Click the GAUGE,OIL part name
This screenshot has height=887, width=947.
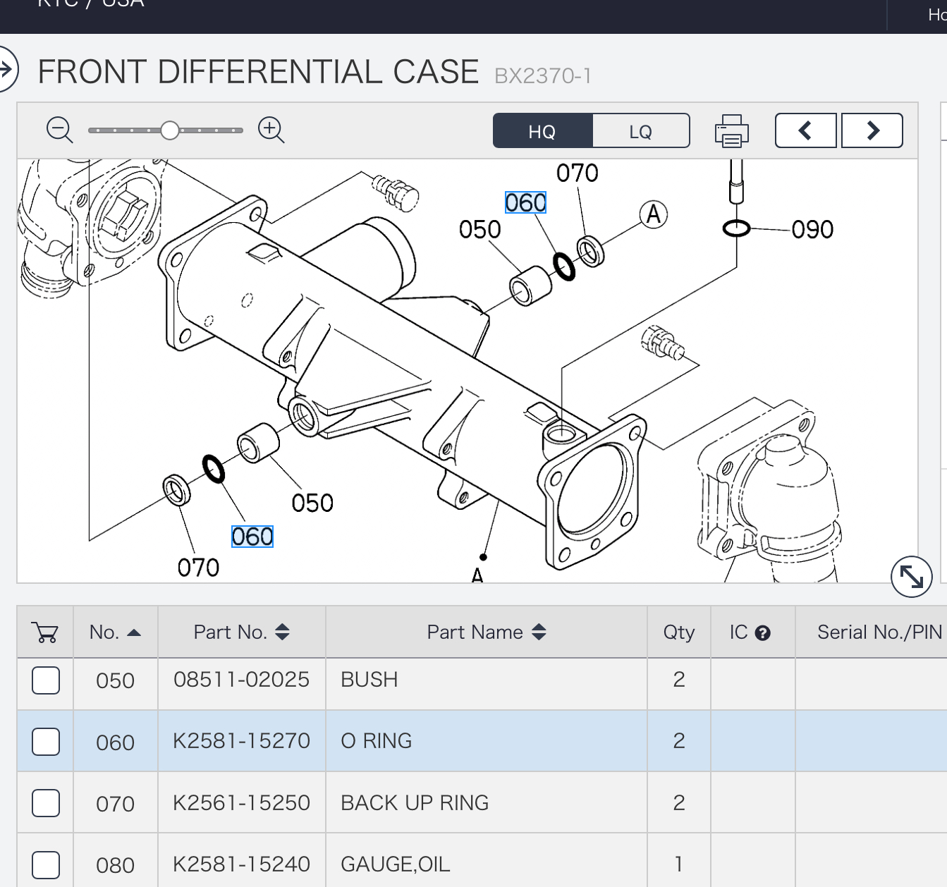(396, 864)
